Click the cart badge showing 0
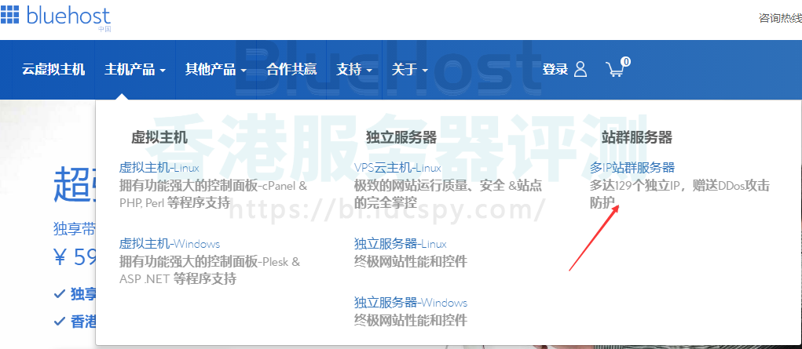This screenshot has width=802, height=349. click(x=626, y=62)
